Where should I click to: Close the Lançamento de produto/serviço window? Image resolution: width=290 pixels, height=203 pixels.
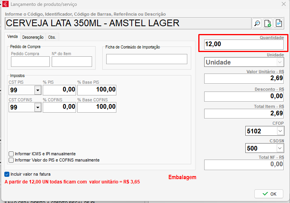283,4
